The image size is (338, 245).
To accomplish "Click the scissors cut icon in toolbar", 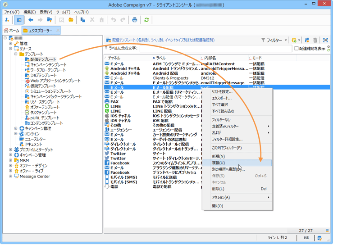I will pyautogui.click(x=92, y=20).
